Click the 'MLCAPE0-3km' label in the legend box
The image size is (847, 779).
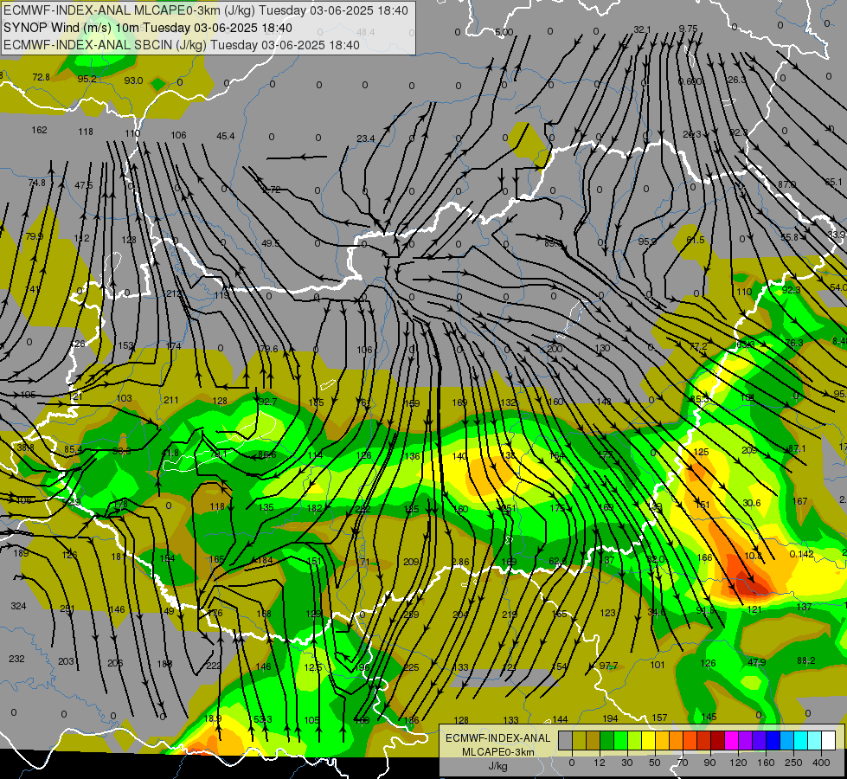(498, 752)
